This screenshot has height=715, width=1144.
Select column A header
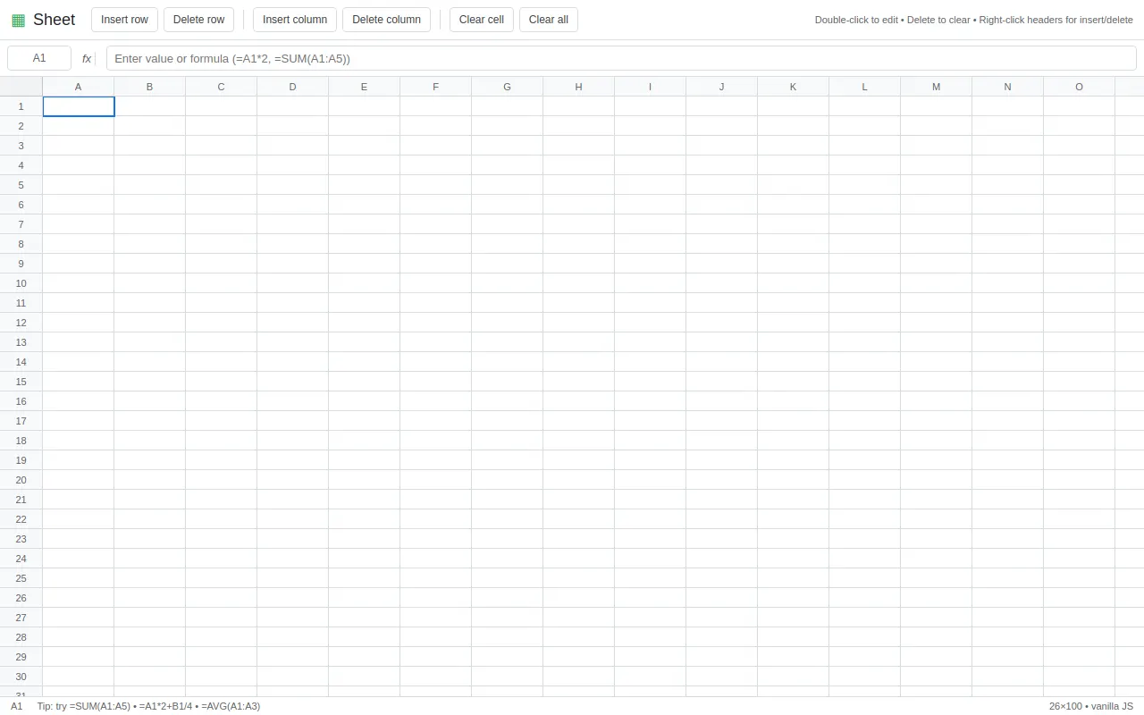pyautogui.click(x=79, y=87)
